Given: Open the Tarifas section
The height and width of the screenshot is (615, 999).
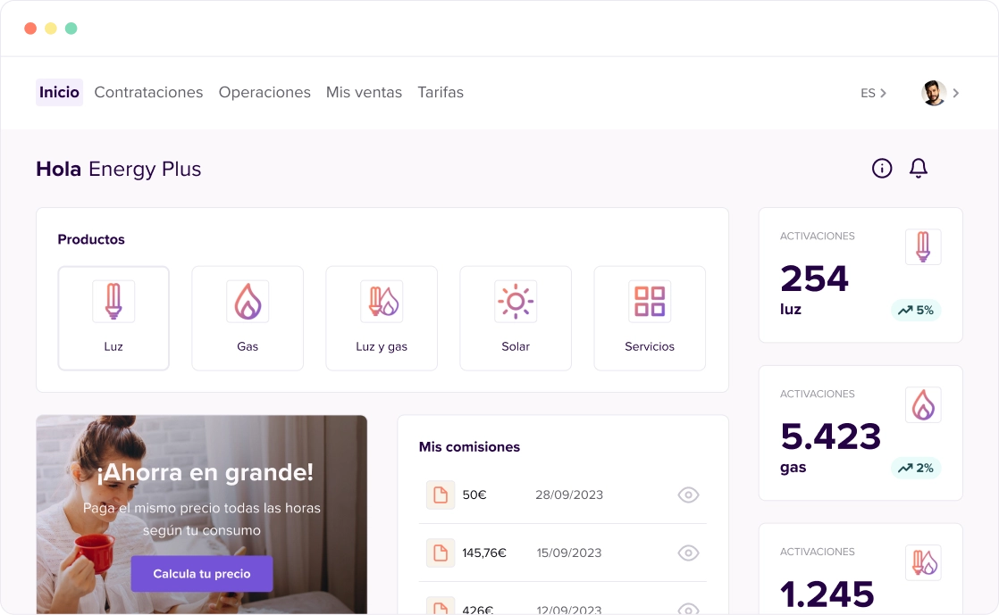Looking at the screenshot, I should [x=441, y=92].
